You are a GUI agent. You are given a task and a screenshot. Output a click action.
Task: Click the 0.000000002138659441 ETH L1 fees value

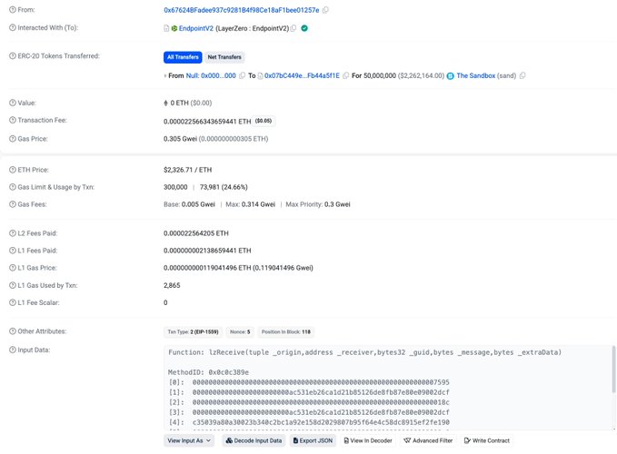pos(207,251)
